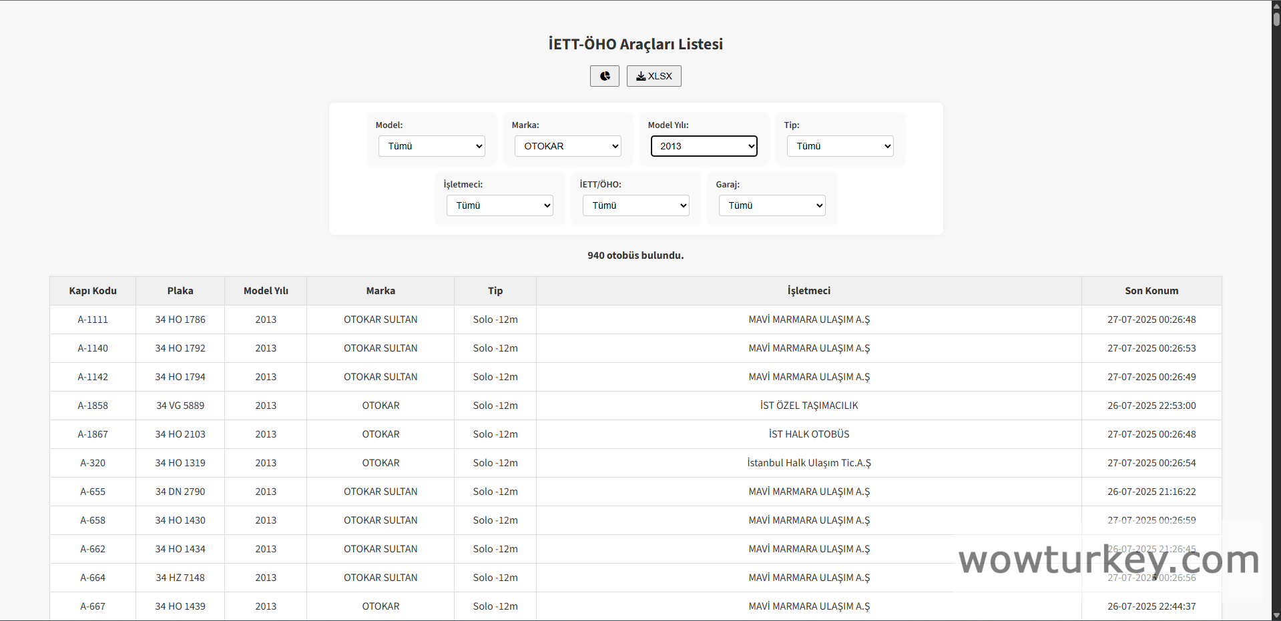Click the Model Yılı table column header
The height and width of the screenshot is (621, 1281).
click(x=266, y=291)
